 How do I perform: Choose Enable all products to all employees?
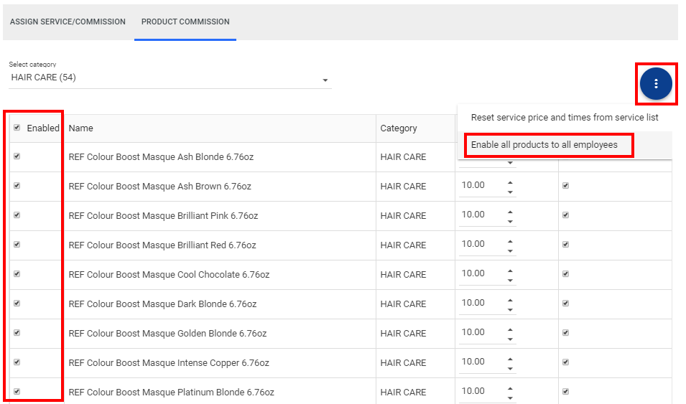point(544,145)
